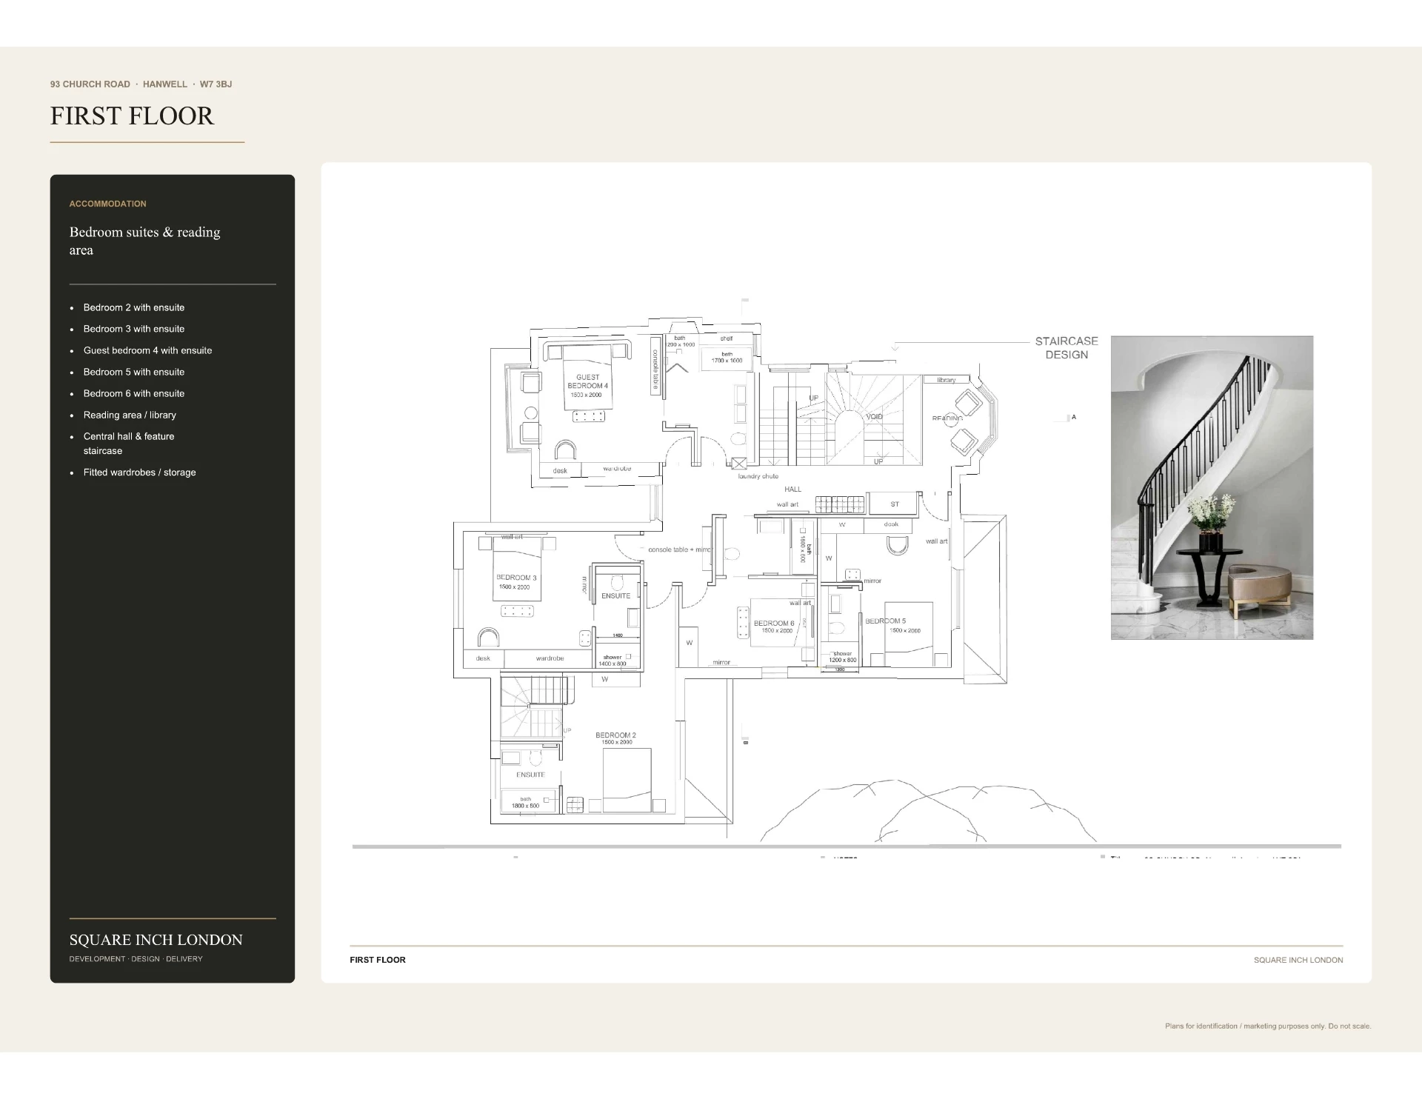This screenshot has width=1422, height=1099.
Task: Click 'SQUARE INCH LONDON' logo in dark sidebar
Action: 156,940
